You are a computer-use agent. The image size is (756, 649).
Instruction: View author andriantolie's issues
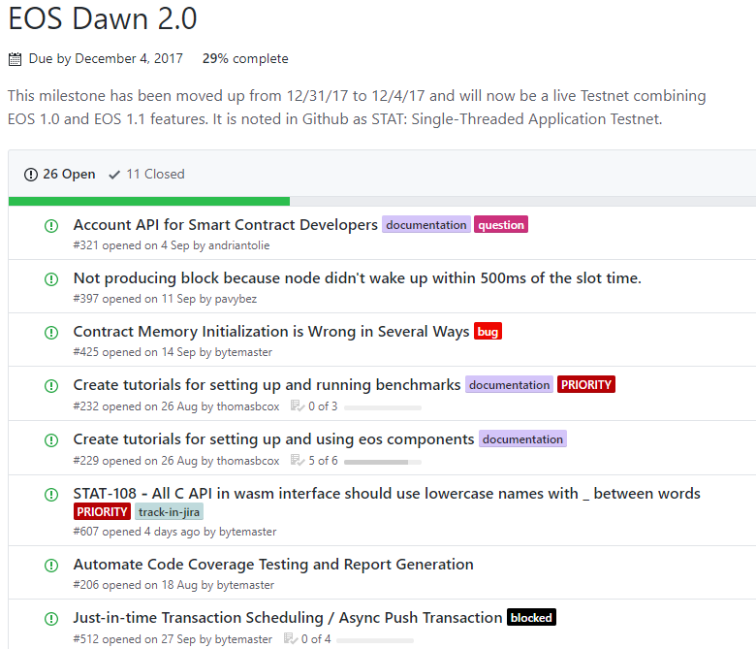point(239,245)
